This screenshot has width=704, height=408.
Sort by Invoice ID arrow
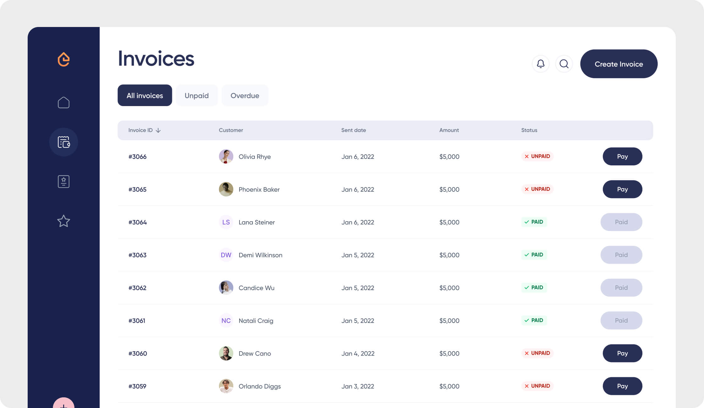pos(158,130)
